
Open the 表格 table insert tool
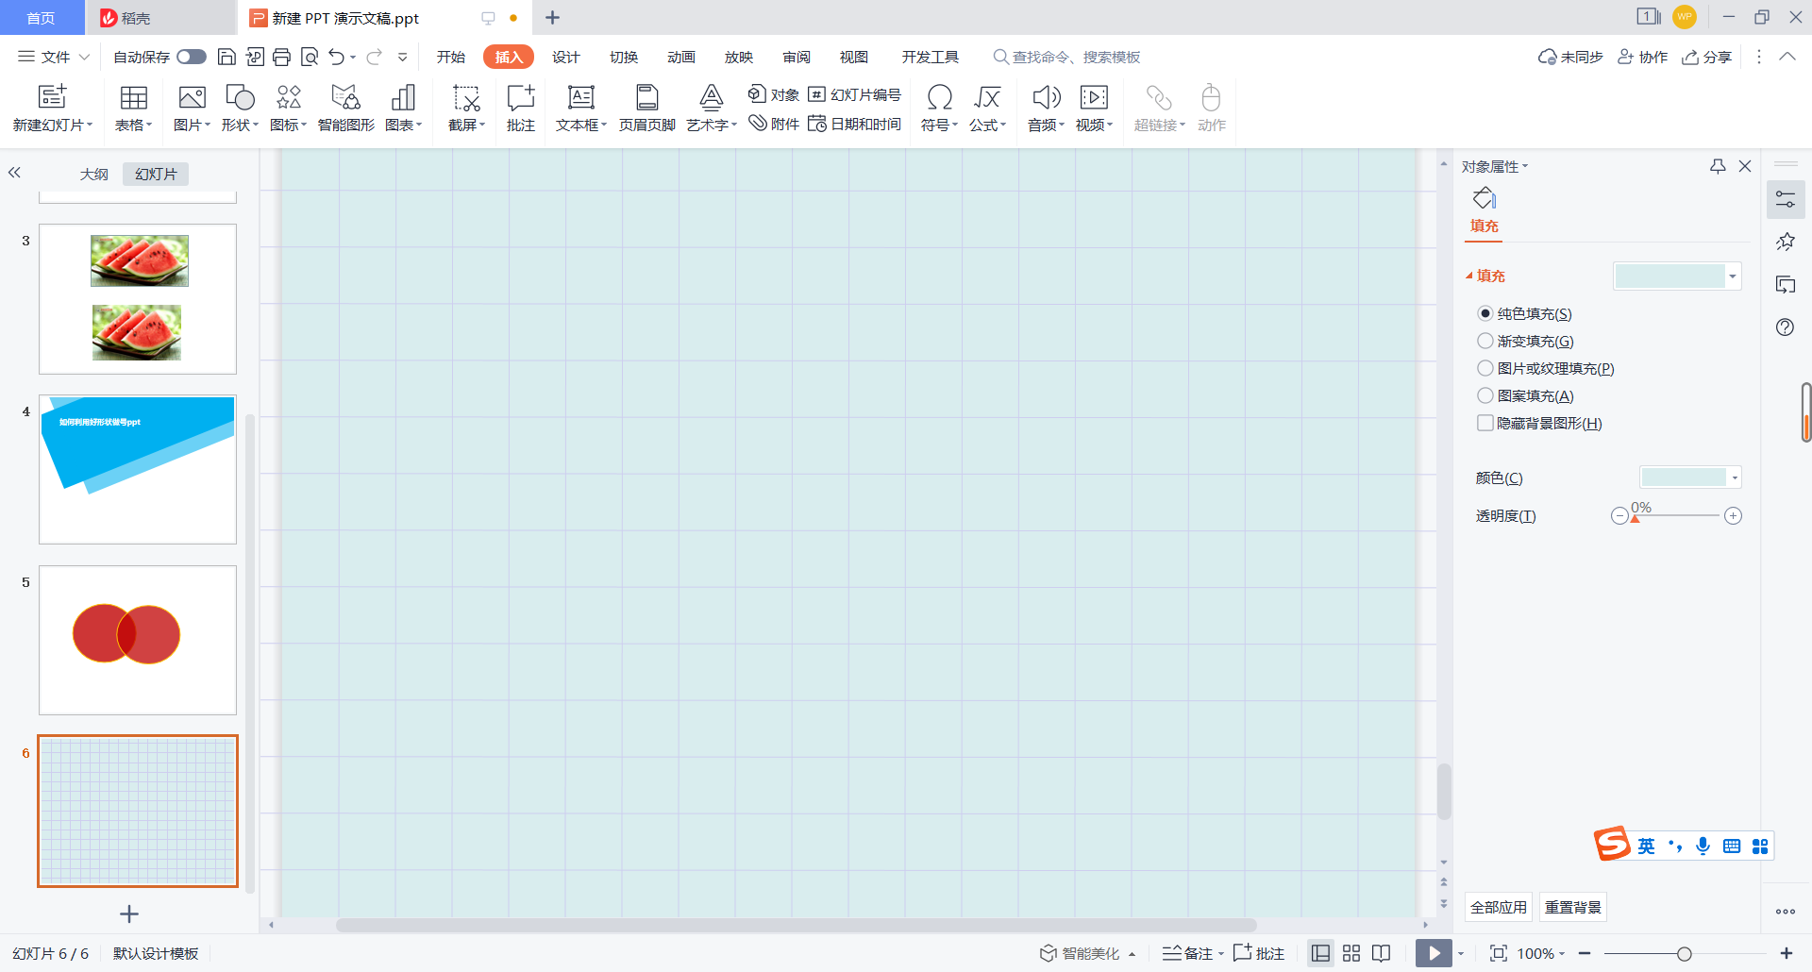133,109
